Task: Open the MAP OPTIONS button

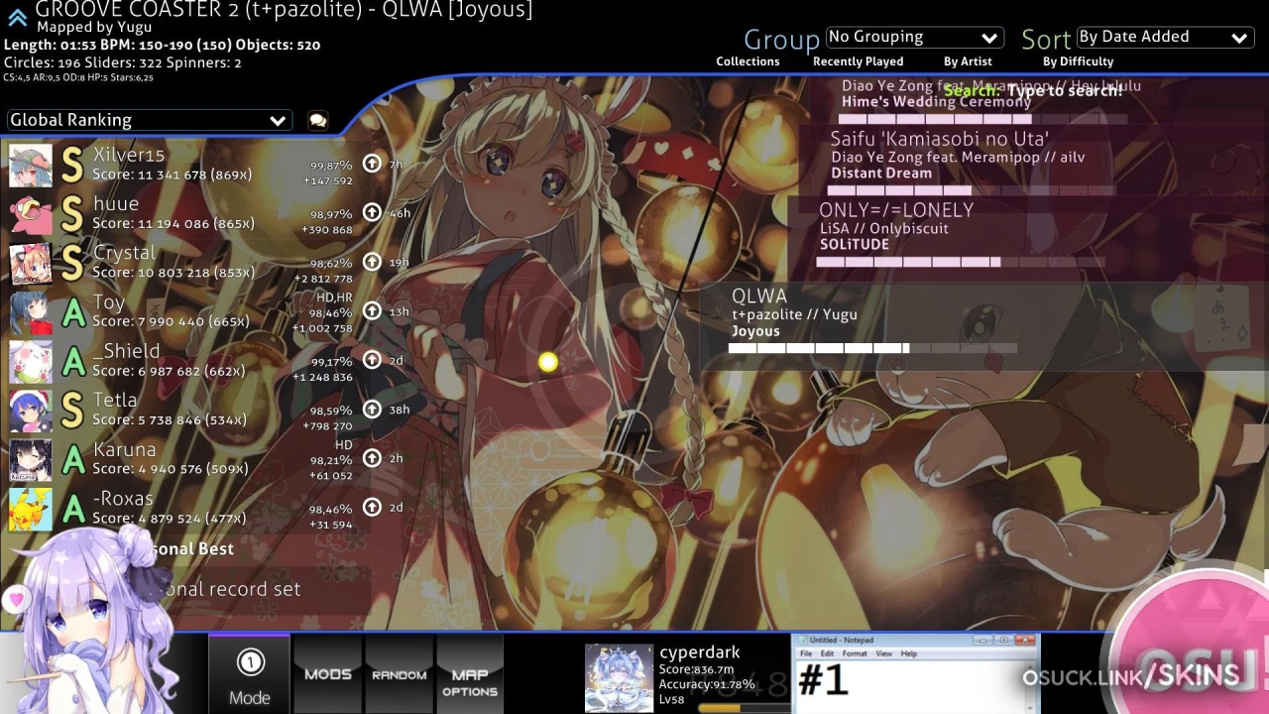Action: coord(469,676)
